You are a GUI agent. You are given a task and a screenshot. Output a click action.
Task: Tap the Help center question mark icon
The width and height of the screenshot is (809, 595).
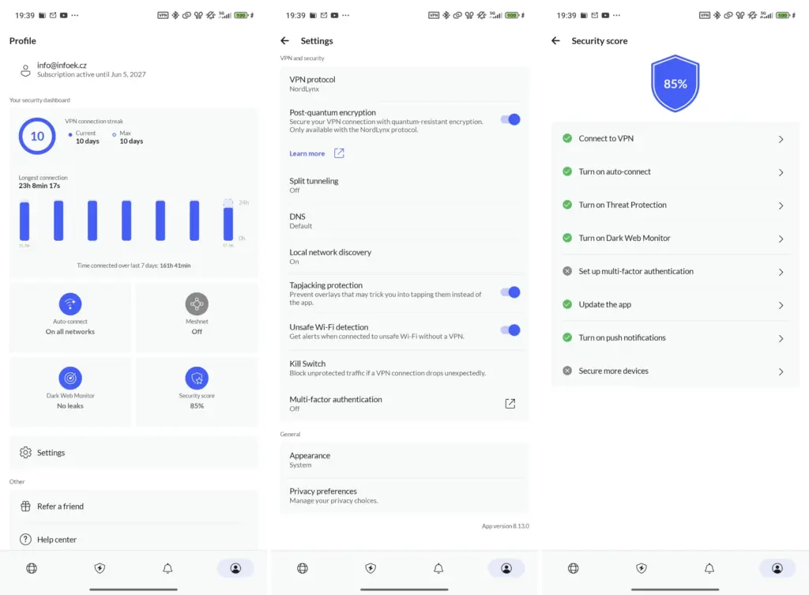click(25, 540)
